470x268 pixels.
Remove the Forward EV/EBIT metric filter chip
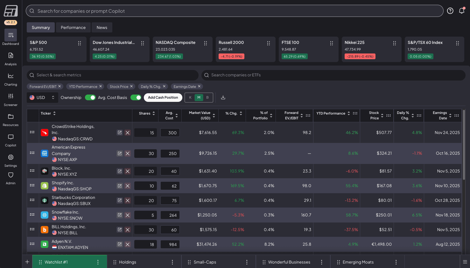tap(60, 86)
